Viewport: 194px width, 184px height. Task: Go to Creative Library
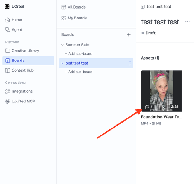point(22,51)
